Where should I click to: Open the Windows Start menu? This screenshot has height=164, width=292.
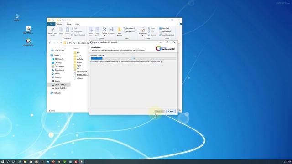coord(3,162)
